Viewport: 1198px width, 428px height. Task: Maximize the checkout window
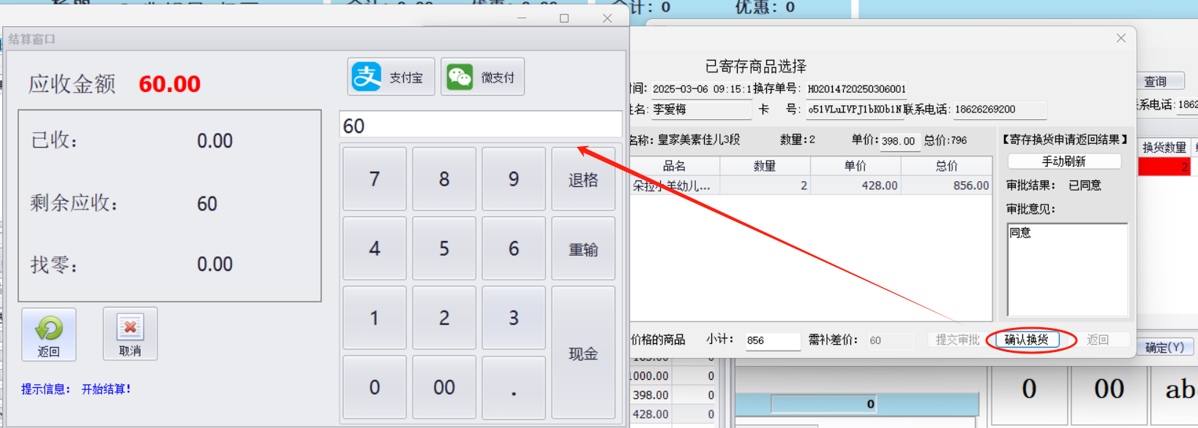pyautogui.click(x=564, y=18)
